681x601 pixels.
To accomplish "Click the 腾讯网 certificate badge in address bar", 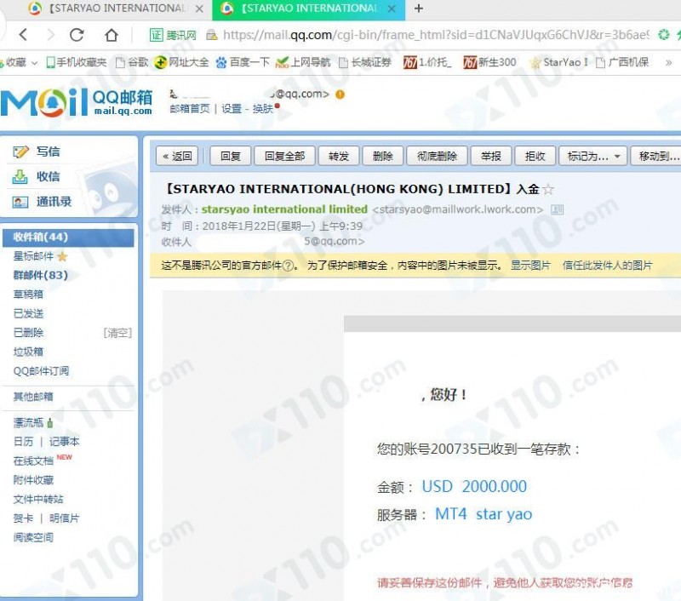I will point(174,35).
